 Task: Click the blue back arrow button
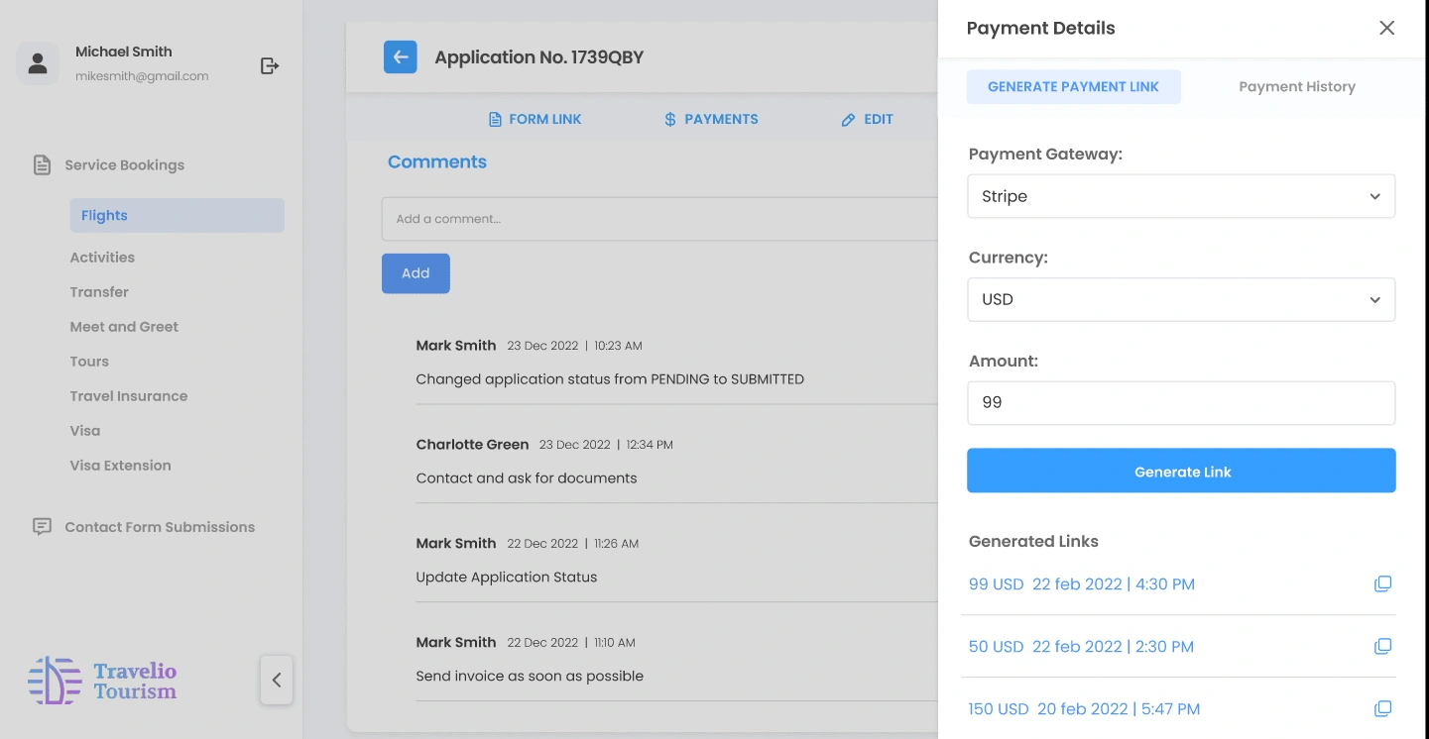click(401, 57)
